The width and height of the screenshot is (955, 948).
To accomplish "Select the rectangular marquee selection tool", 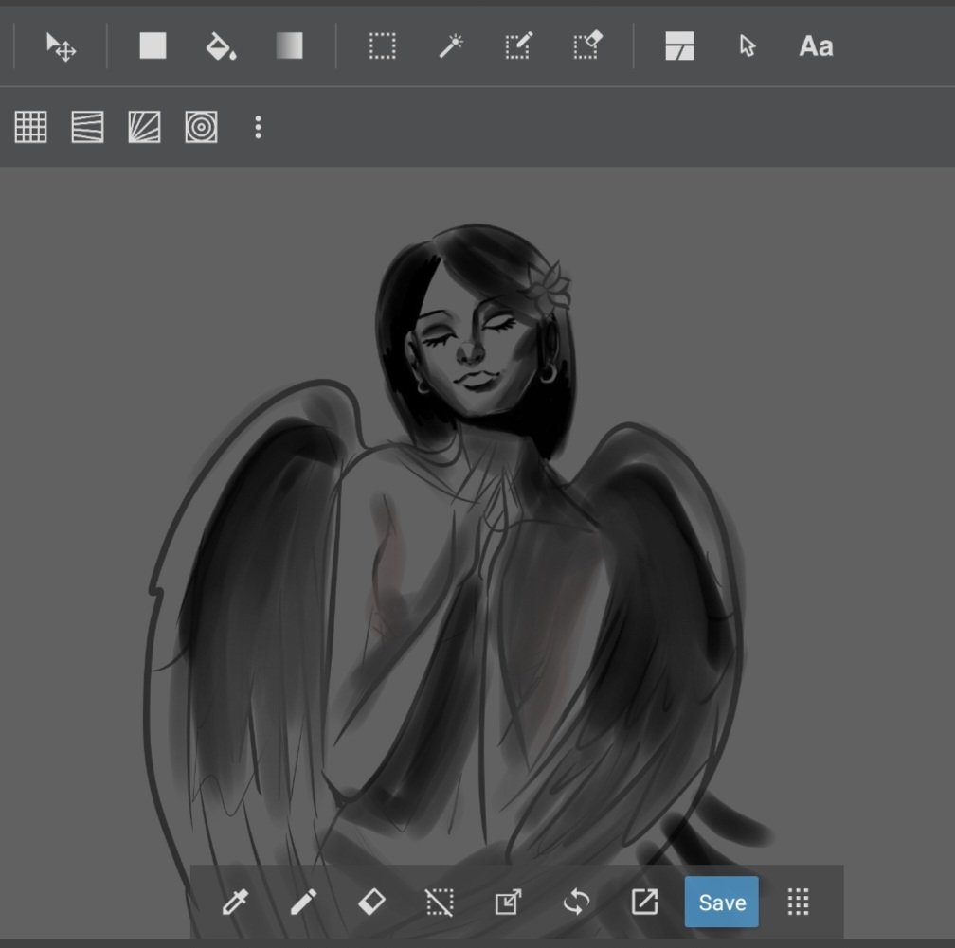I will pos(383,46).
